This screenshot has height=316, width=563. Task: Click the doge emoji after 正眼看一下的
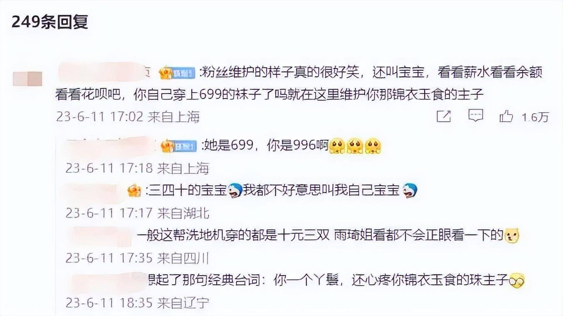512,236
